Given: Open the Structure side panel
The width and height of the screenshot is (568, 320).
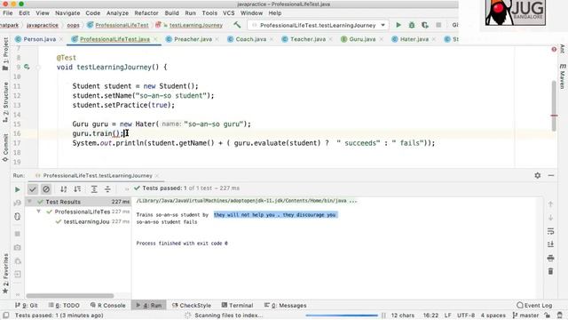Looking at the screenshot, I should coord(5,102).
